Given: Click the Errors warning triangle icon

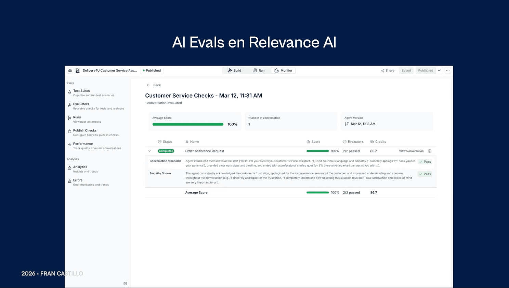Looking at the screenshot, I should 69,181.
